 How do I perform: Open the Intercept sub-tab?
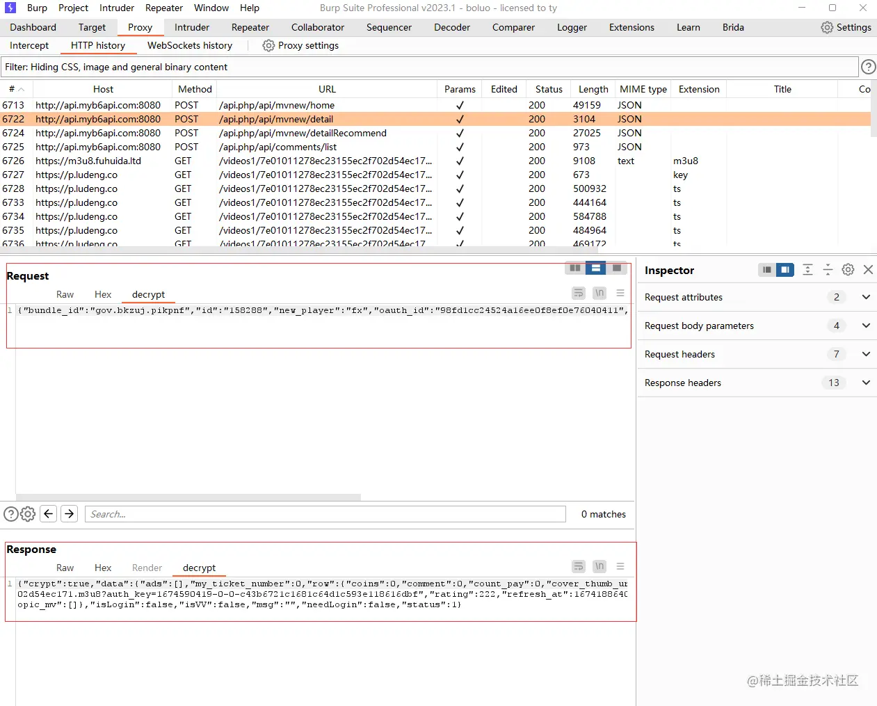click(29, 45)
